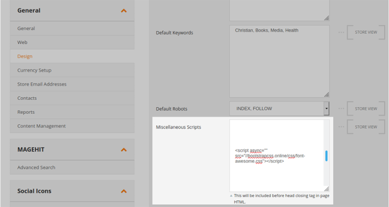The width and height of the screenshot is (389, 207).
Task: Open Advanced Search under MAGEHIT
Action: click(72, 168)
